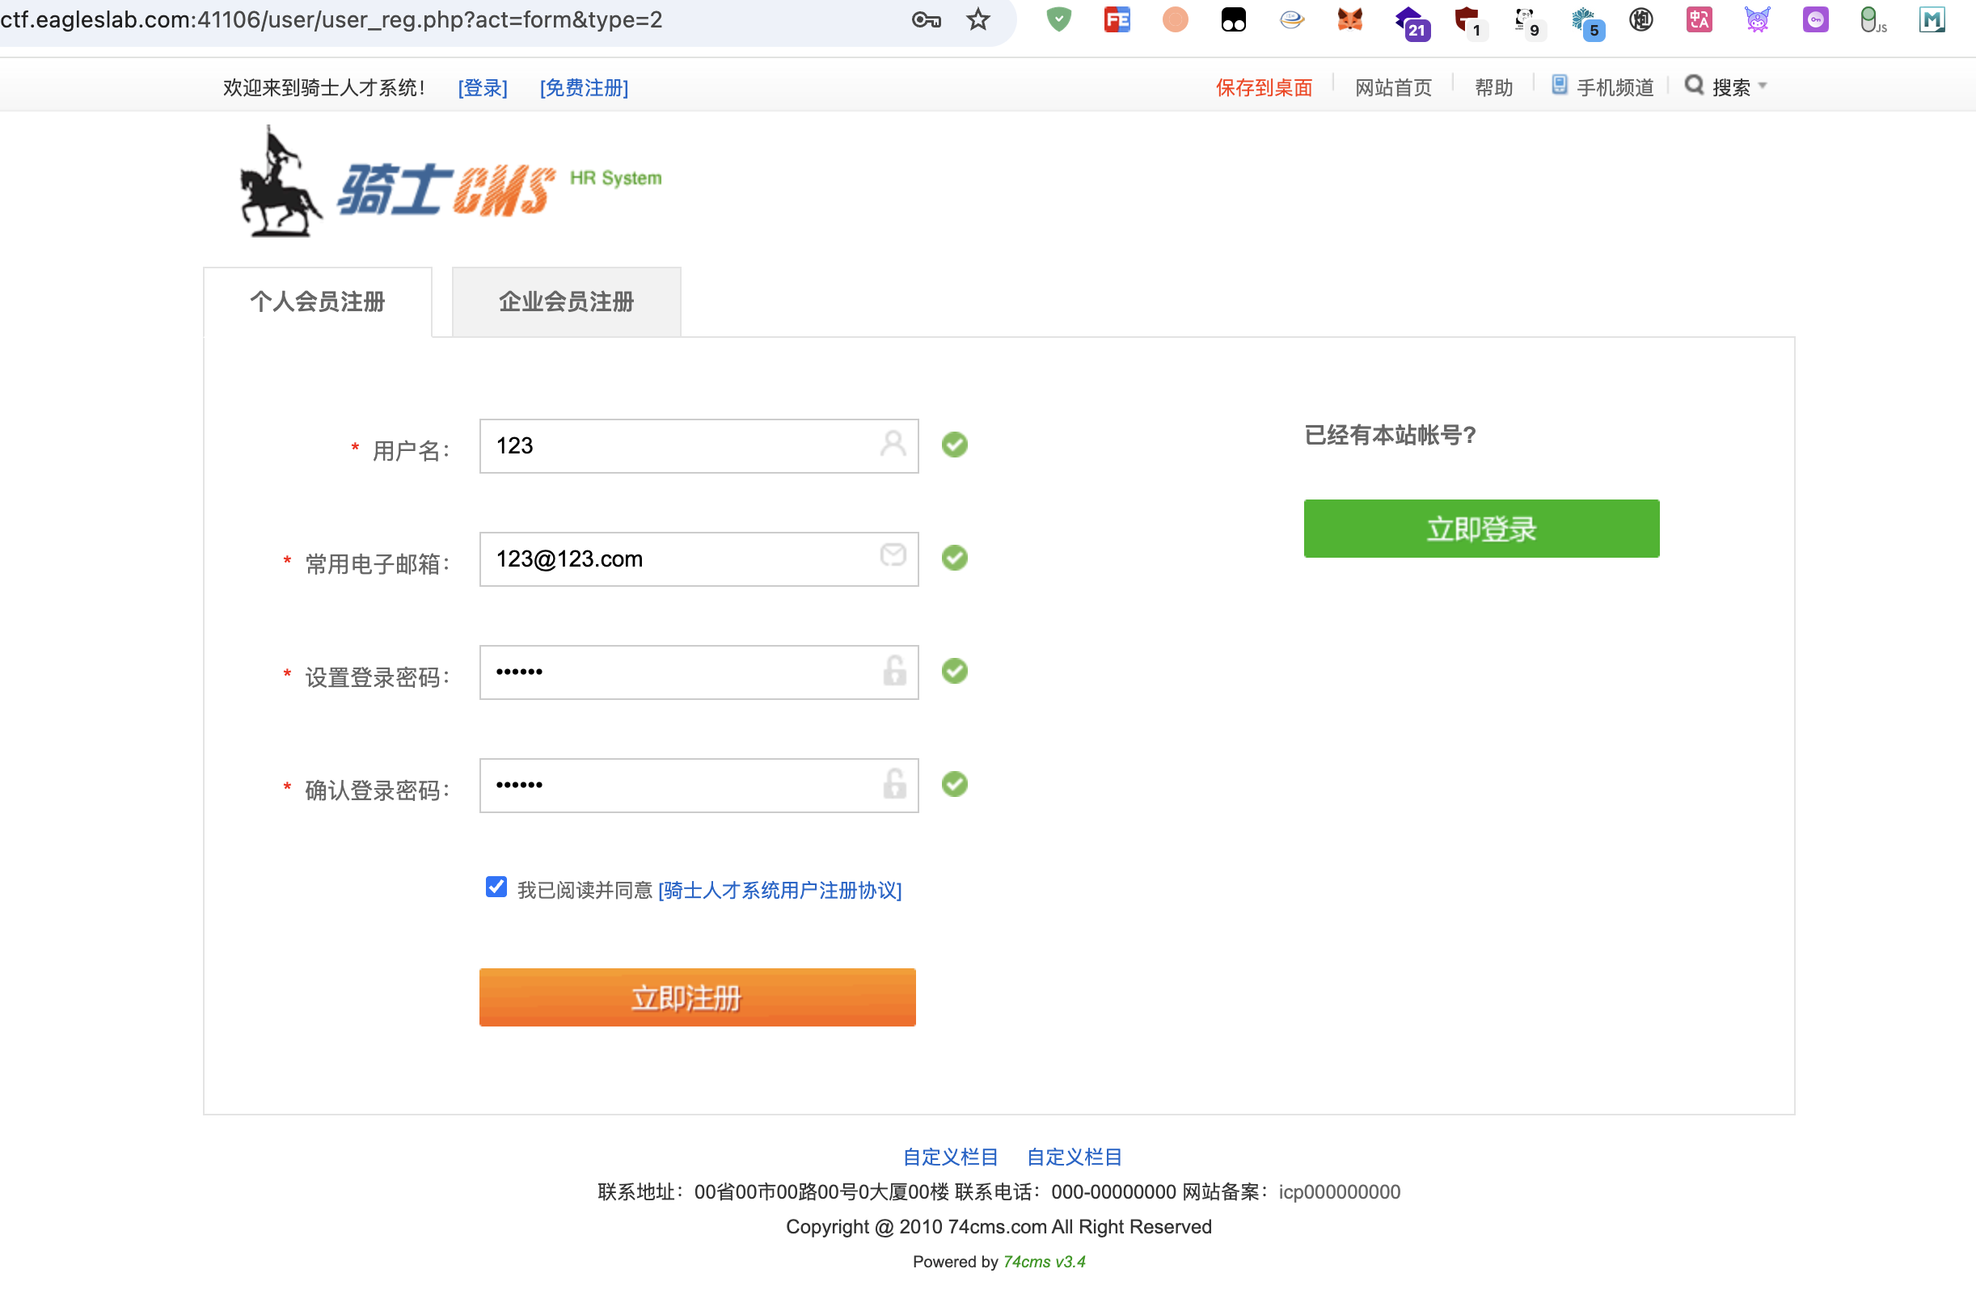Click the translate extension icon
This screenshot has height=1311, width=1976.
click(x=1699, y=19)
